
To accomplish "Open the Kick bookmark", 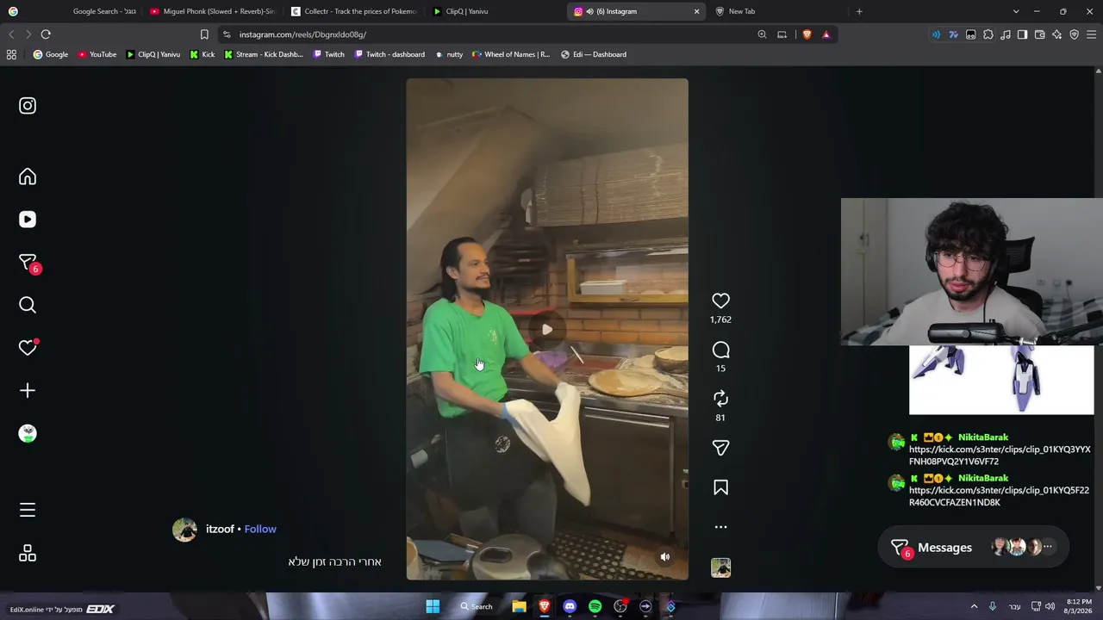I will (203, 54).
